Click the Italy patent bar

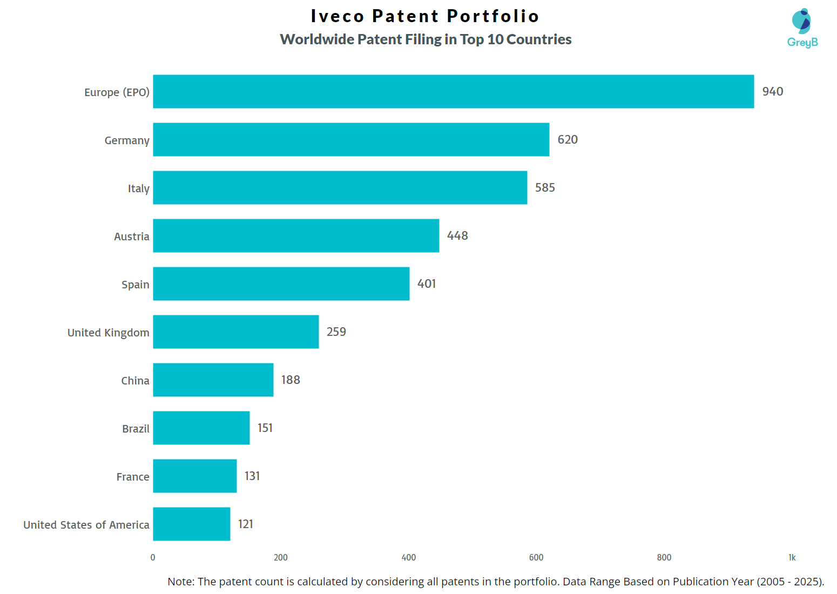pyautogui.click(x=340, y=187)
